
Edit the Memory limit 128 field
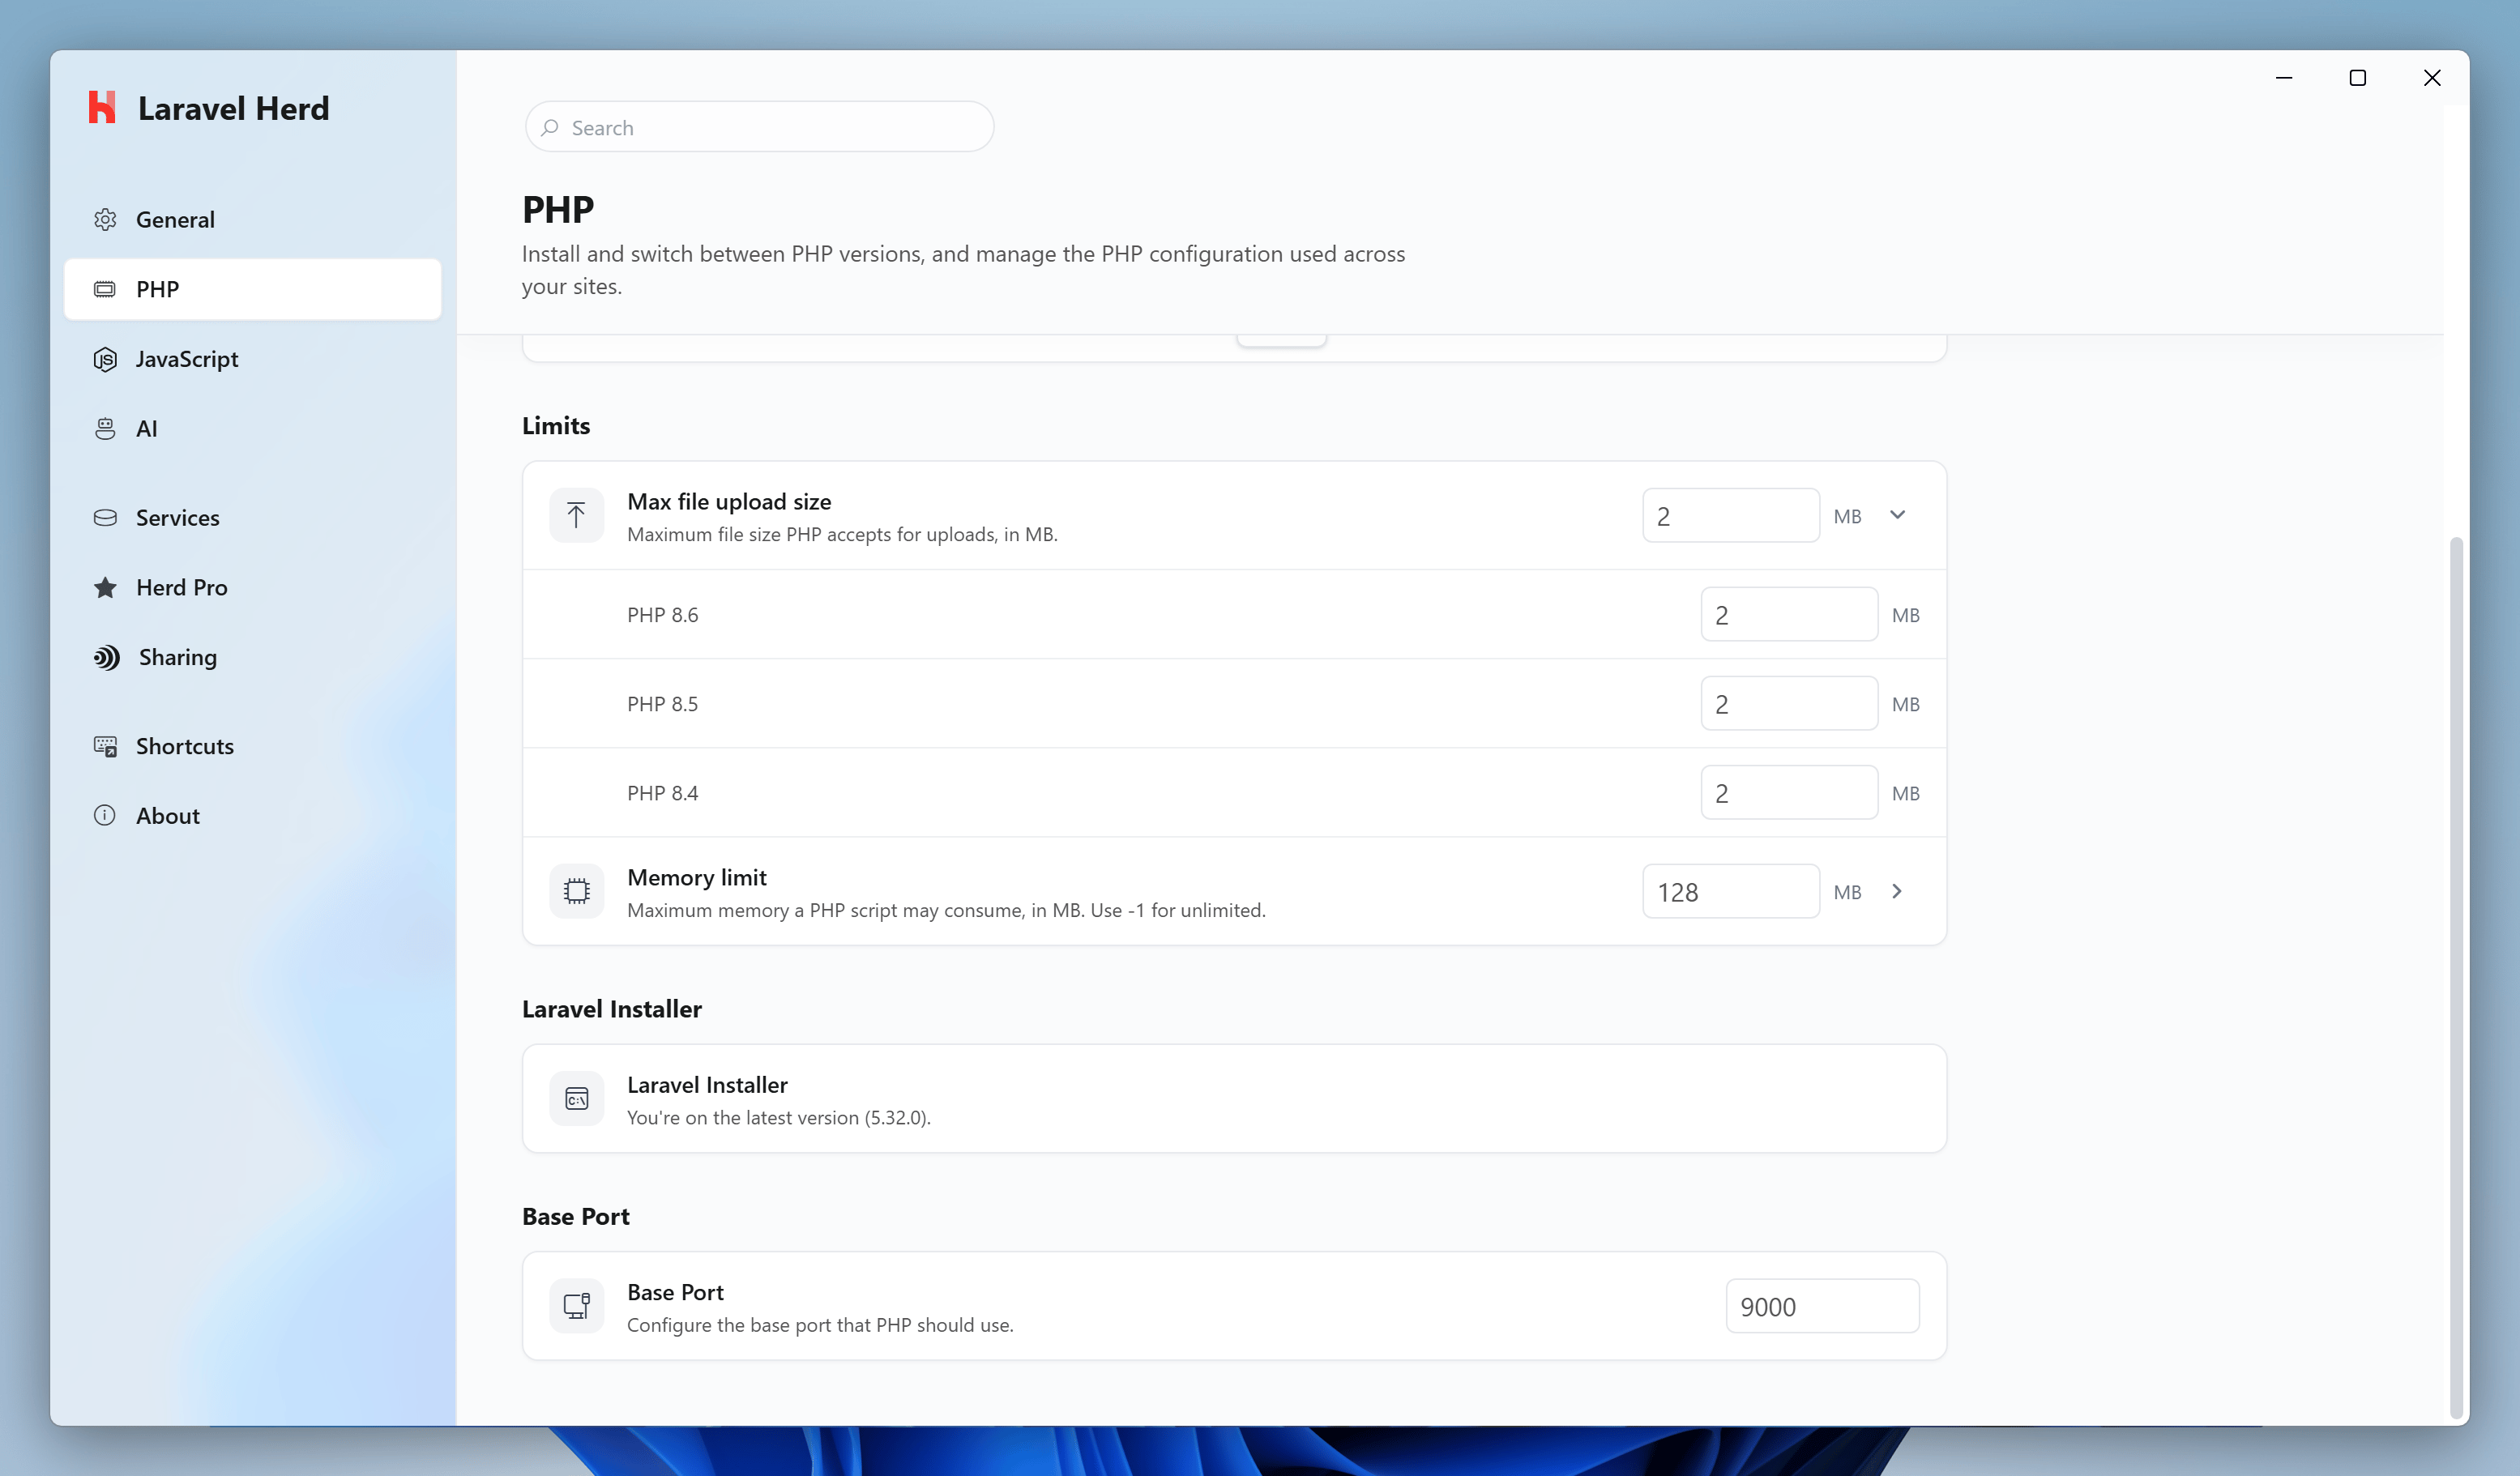1731,891
